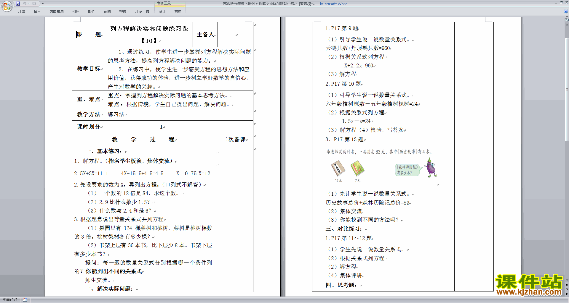569x303 pixels.
Task: Open Word Help with the question mark icon
Action: 566,11
